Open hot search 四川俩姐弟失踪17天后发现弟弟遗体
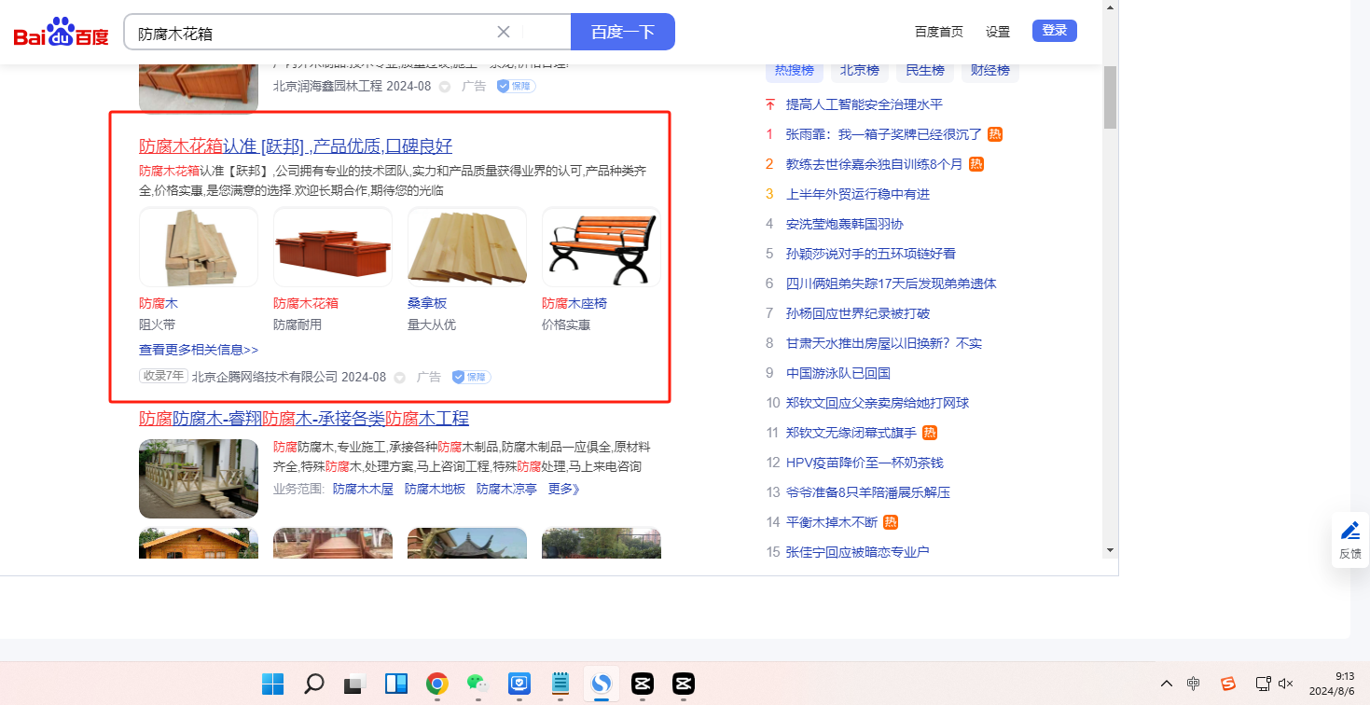1370x705 pixels. [x=892, y=283]
